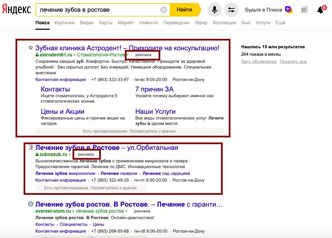Image resolution: width=332 pixels, height=238 pixels.
Task: Open the Лечение зубов микроскопом link
Action: pos(65,174)
